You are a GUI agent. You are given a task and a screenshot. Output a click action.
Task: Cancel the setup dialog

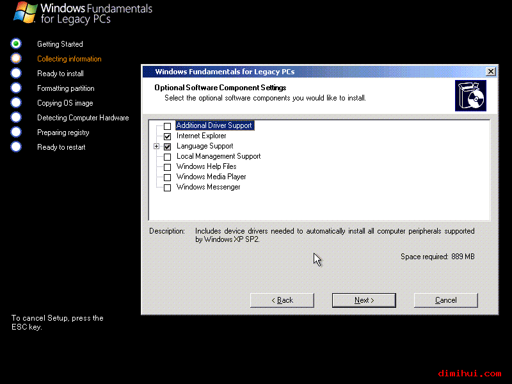(445, 300)
